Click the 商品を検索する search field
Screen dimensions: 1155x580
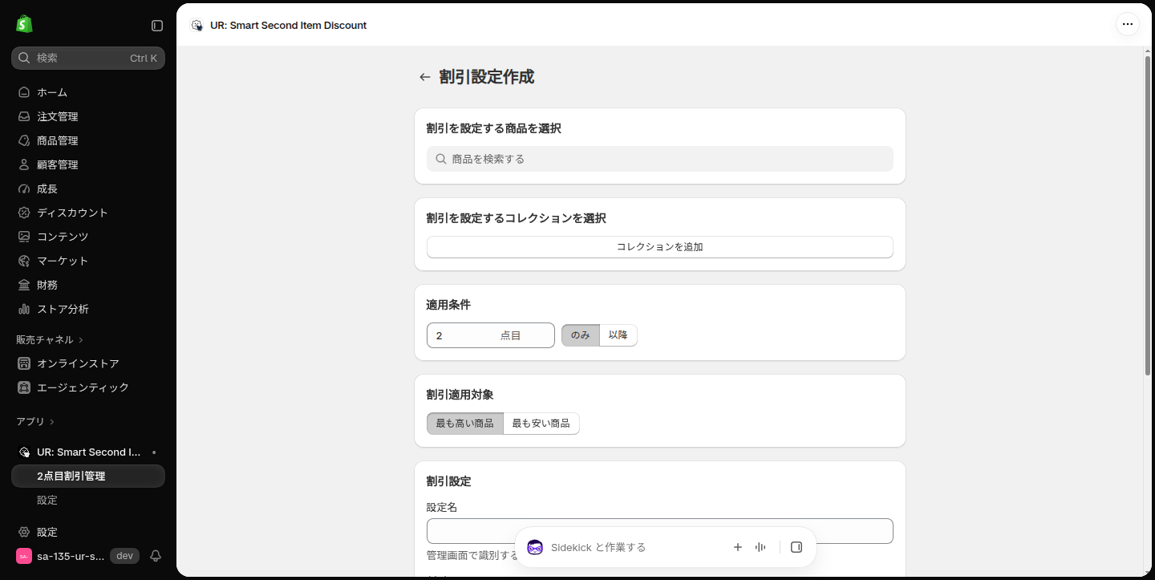pyautogui.click(x=660, y=159)
